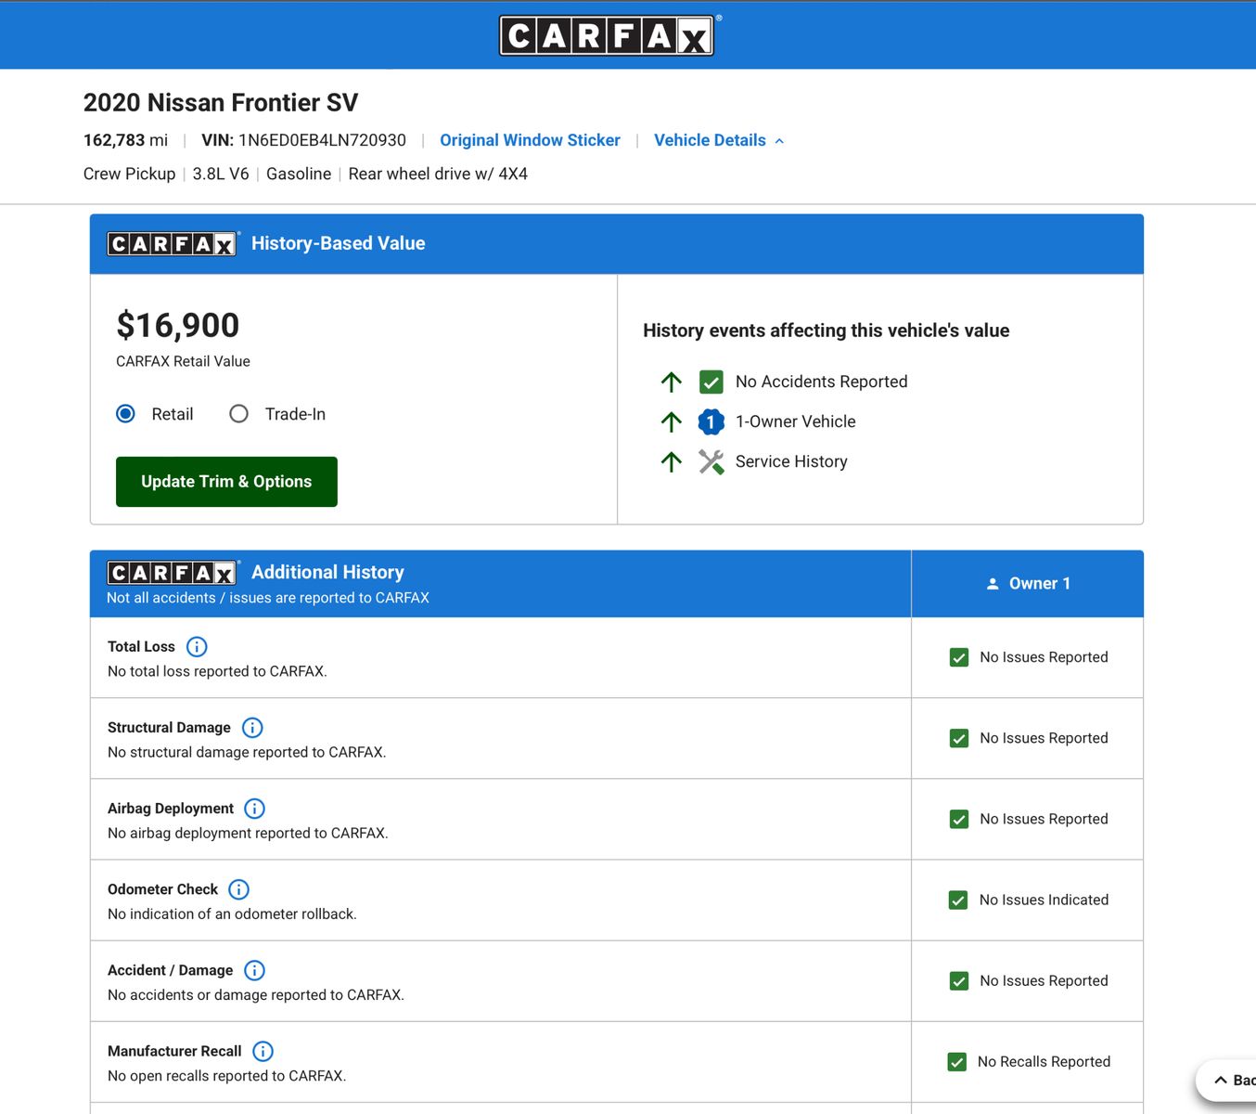This screenshot has height=1114, width=1256.
Task: Select the Trade-In value radio button
Action: point(238,414)
